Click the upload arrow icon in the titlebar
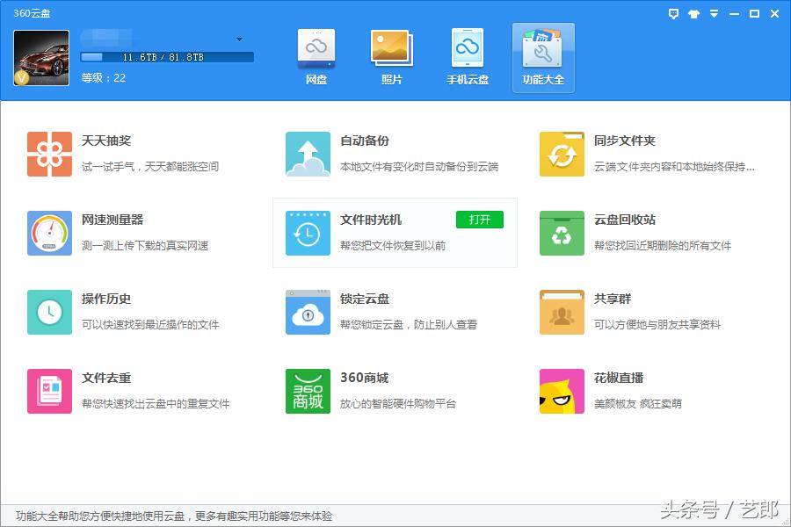 [693, 13]
